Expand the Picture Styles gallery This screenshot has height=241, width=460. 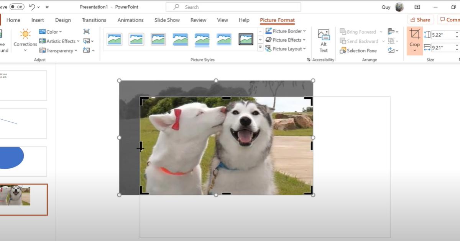[260, 48]
